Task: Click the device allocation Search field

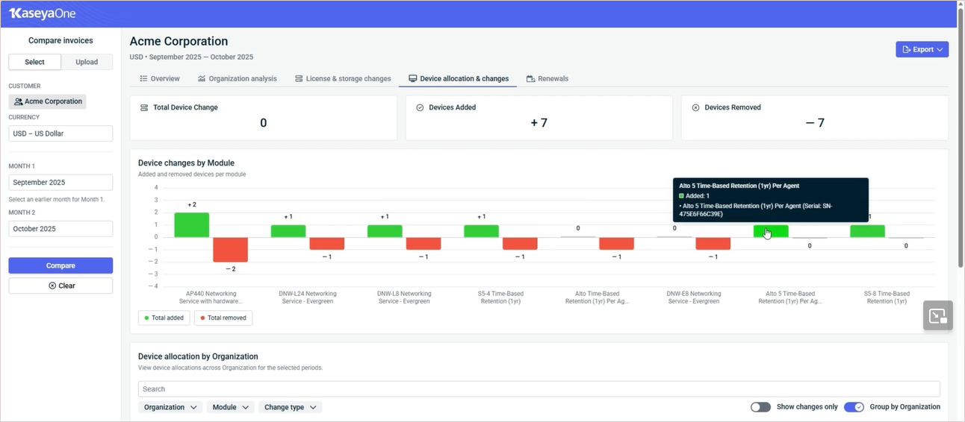Action: click(539, 389)
